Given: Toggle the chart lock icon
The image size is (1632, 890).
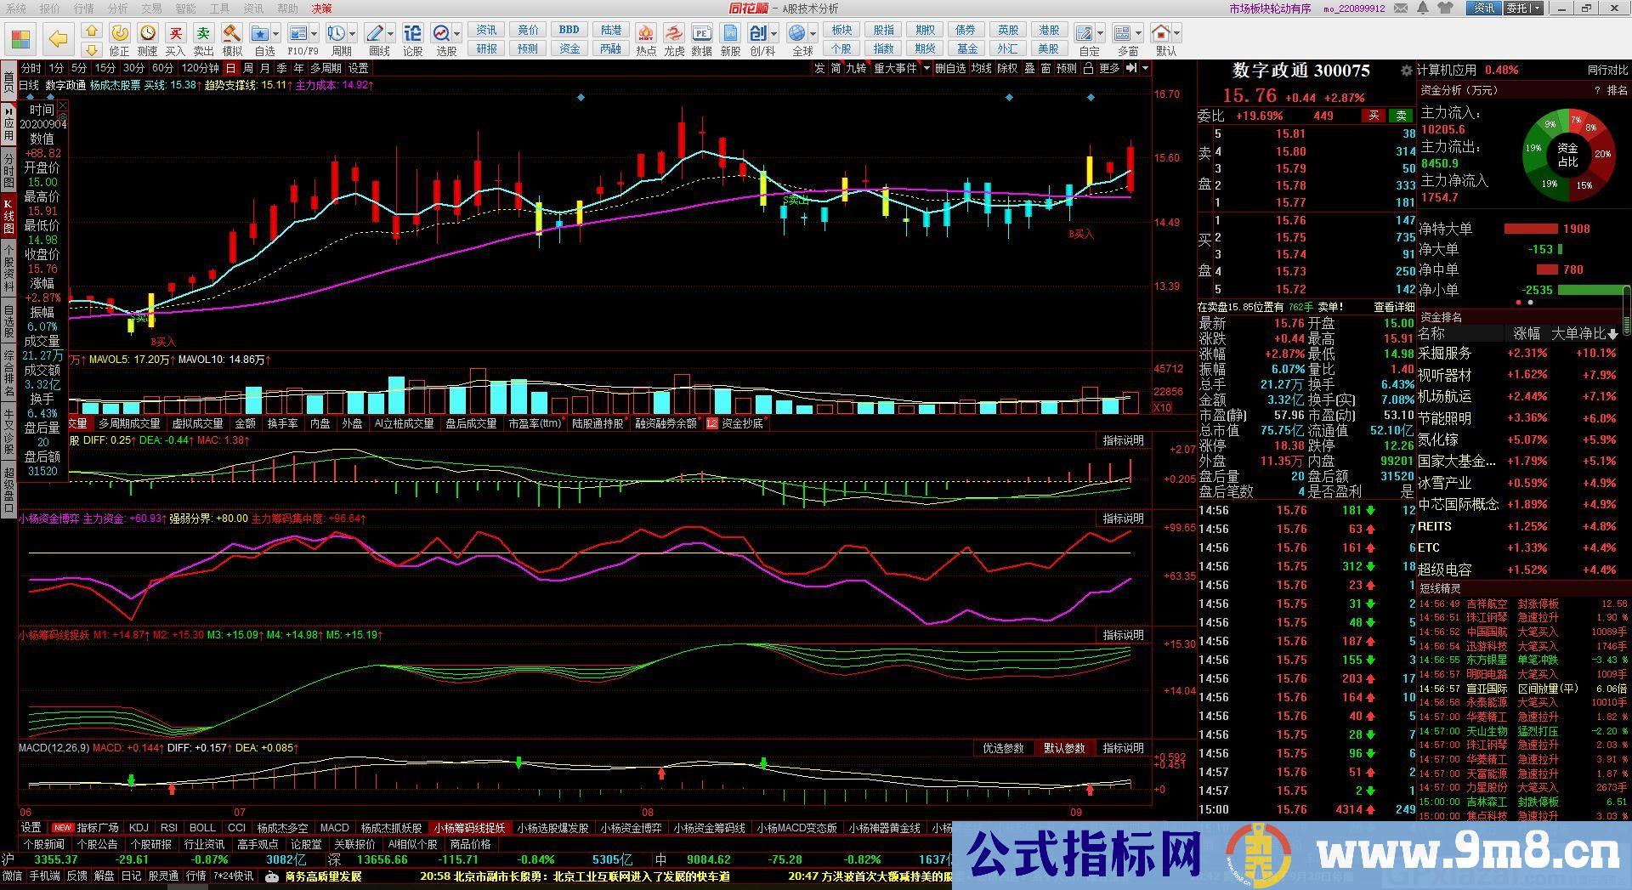Looking at the screenshot, I should [1088, 68].
